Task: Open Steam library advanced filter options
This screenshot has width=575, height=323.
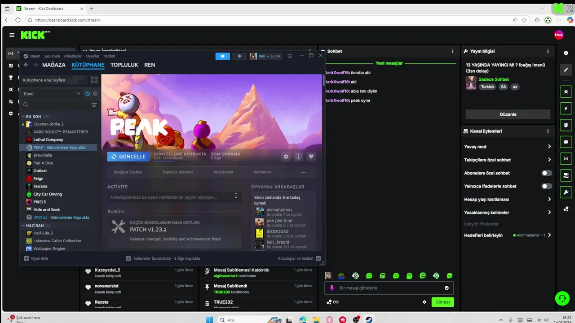Action: (x=94, y=105)
